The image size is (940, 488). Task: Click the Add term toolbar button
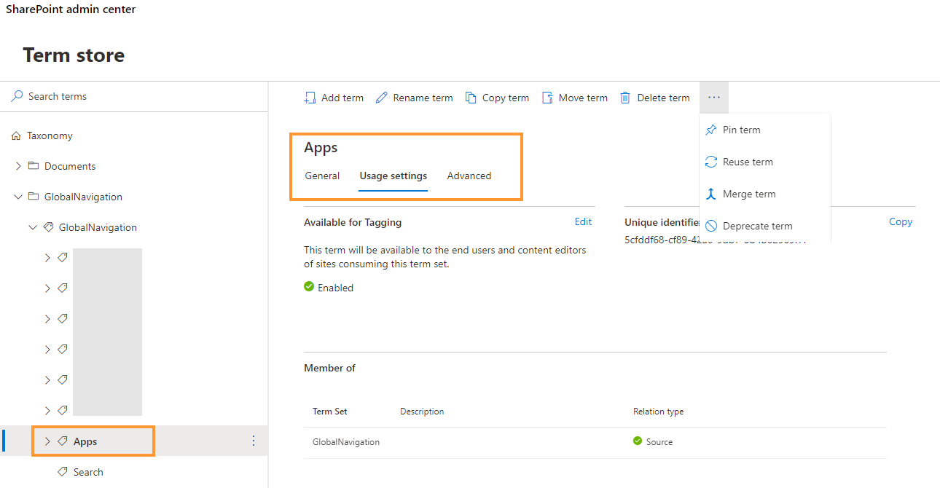tap(334, 98)
